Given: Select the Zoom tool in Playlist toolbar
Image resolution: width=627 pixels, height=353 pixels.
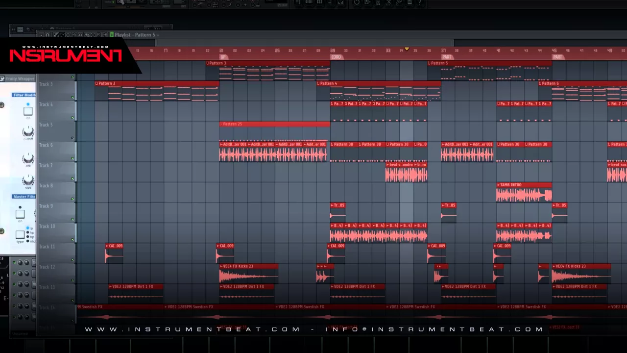Looking at the screenshot, I should [98, 35].
